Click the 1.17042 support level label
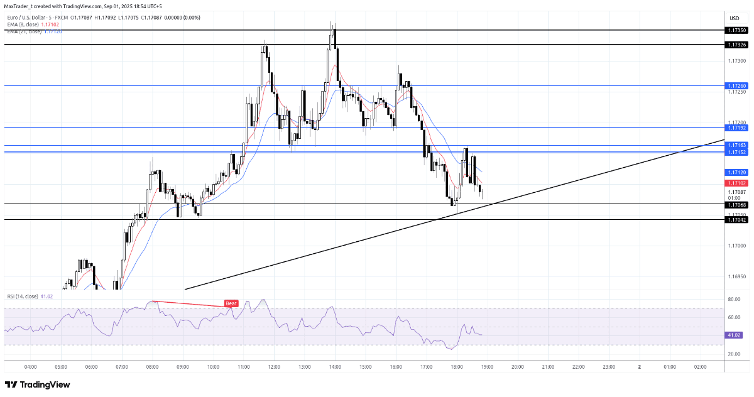Viewport: 754px width, 397px height. pyautogui.click(x=737, y=219)
